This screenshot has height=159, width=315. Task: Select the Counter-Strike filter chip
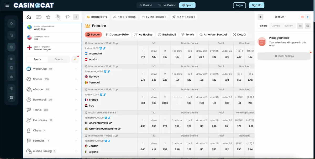(117, 35)
